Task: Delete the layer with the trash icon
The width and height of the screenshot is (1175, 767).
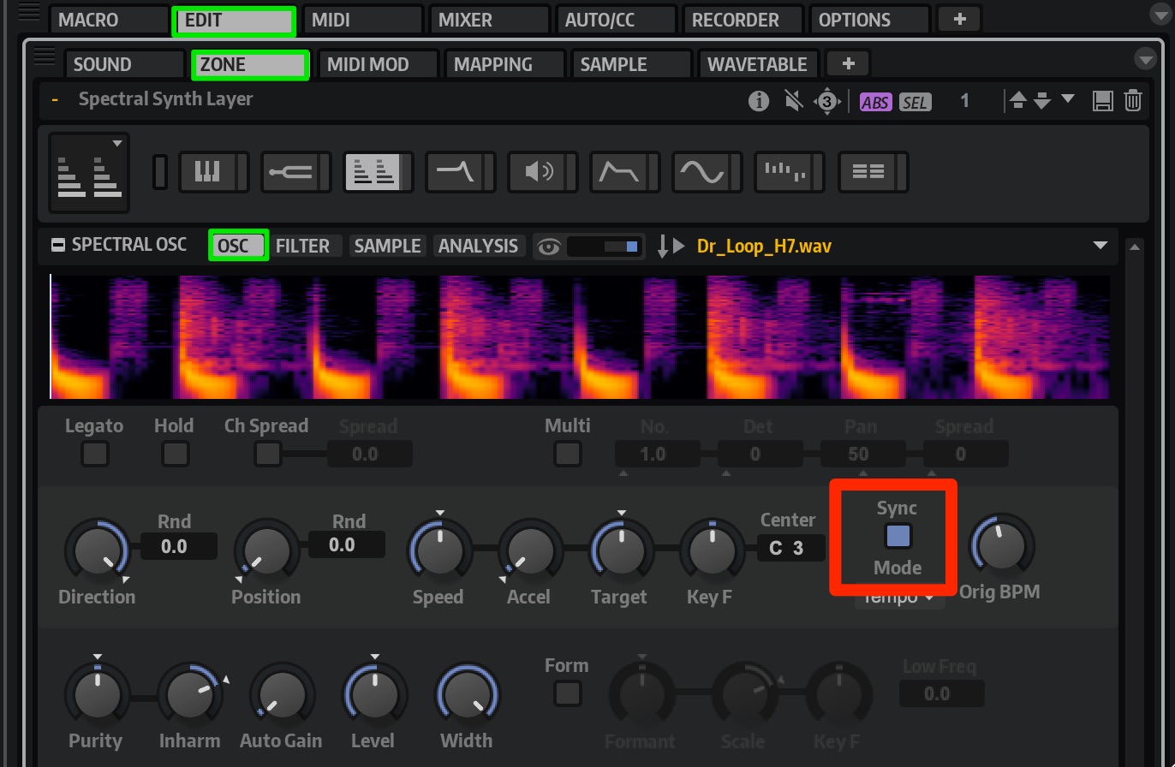Action: click(x=1133, y=101)
